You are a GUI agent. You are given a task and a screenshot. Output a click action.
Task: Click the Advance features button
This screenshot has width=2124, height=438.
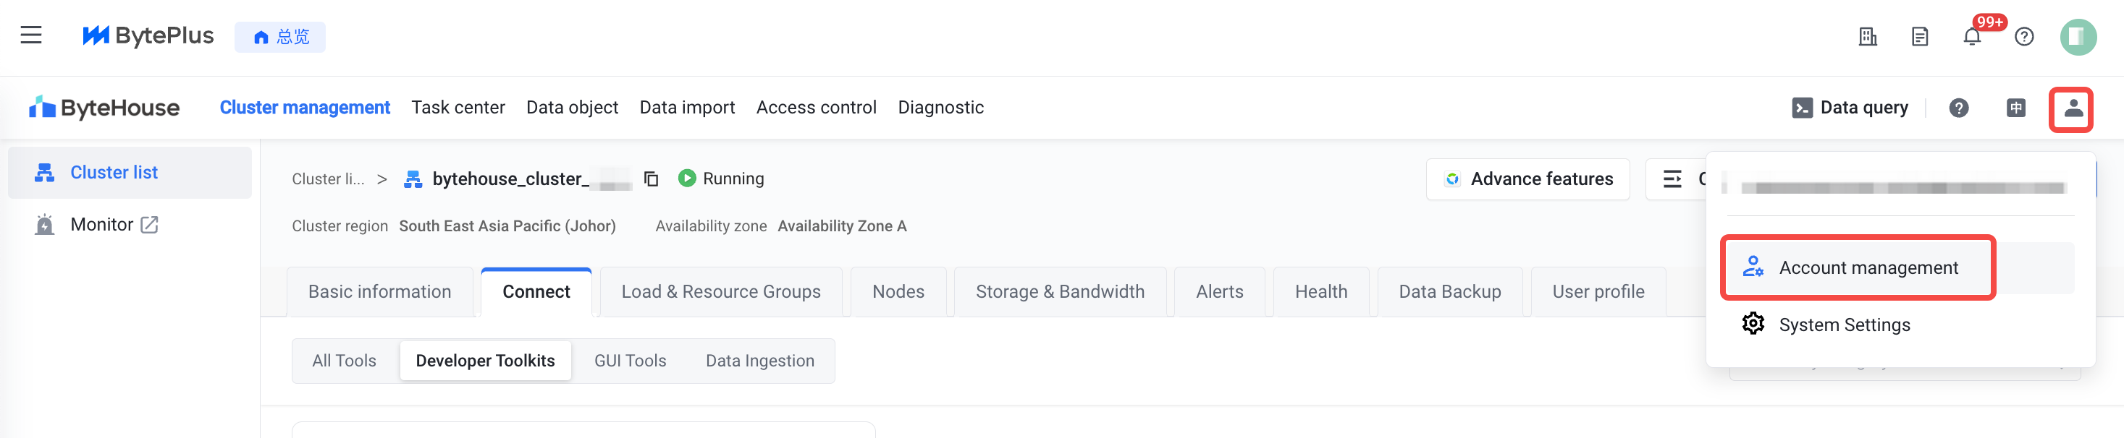(x=1528, y=179)
